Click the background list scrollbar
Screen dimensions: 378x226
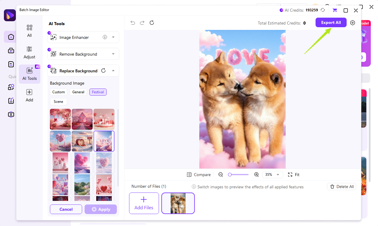118,148
